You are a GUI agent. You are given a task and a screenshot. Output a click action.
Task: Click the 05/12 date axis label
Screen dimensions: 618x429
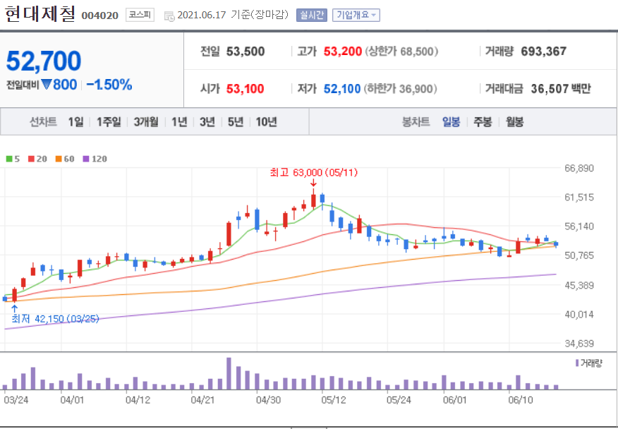click(x=333, y=401)
